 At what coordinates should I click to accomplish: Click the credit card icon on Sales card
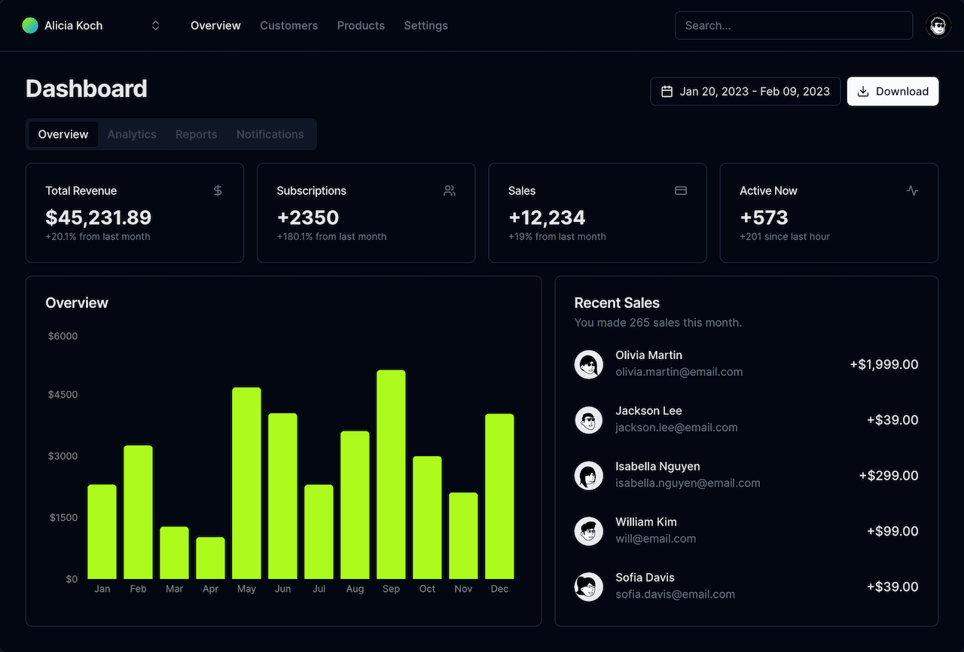681,190
